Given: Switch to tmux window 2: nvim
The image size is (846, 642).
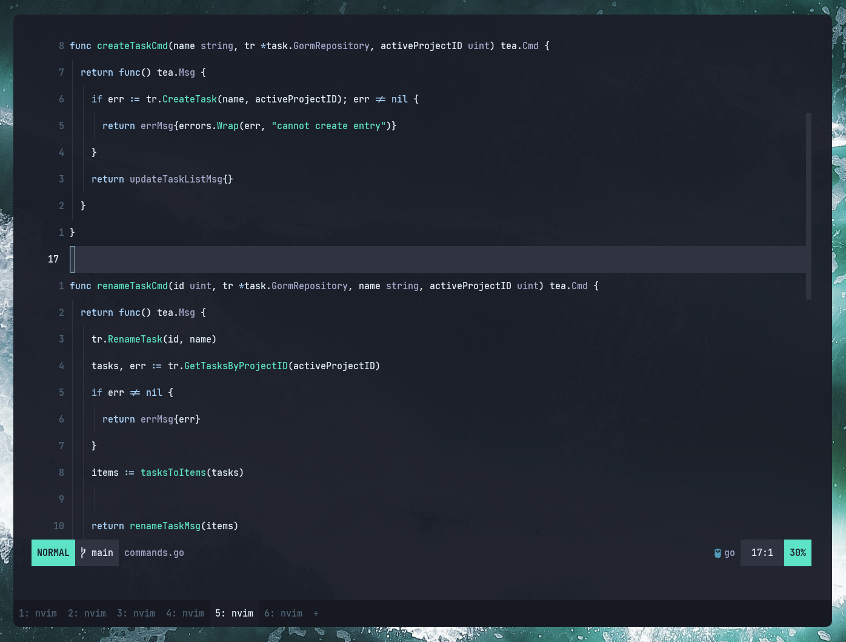Looking at the screenshot, I should click(87, 614).
